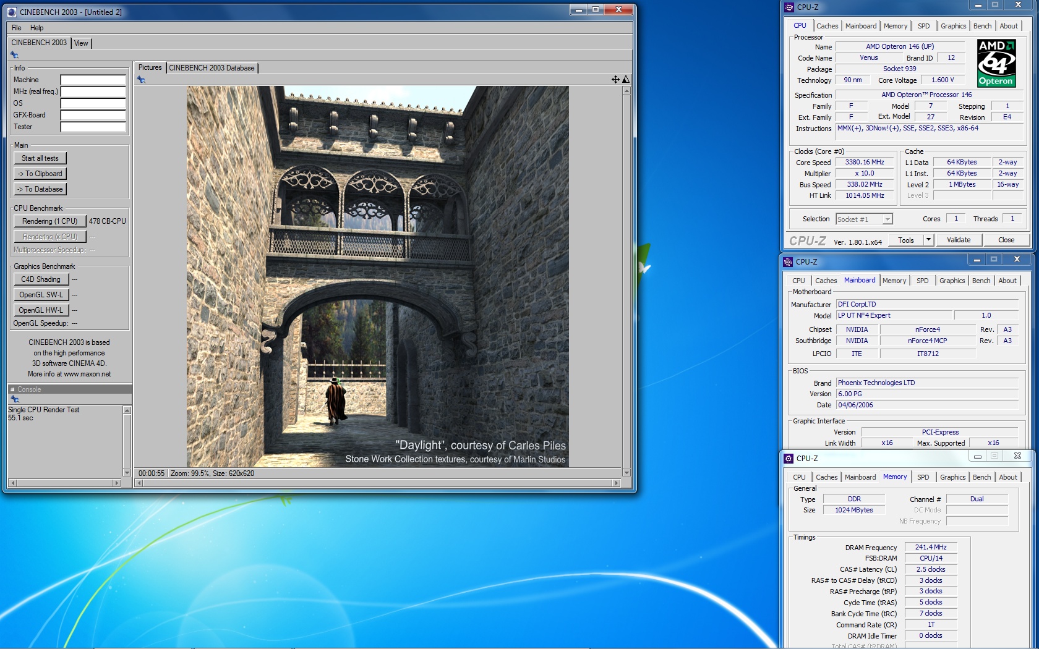Click the 3380.16 MHz Core Speed value
The width and height of the screenshot is (1039, 649).
coord(865,163)
